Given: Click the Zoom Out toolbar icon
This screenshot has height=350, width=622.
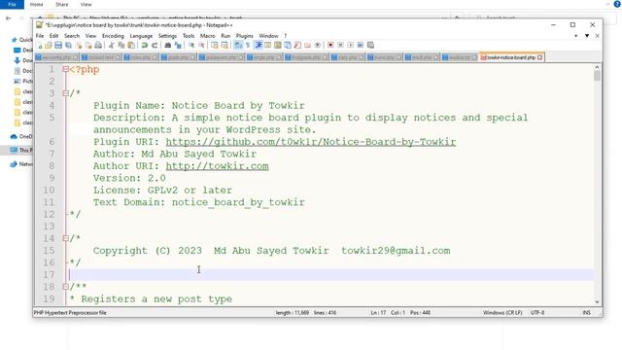Looking at the screenshot, I should point(202,46).
